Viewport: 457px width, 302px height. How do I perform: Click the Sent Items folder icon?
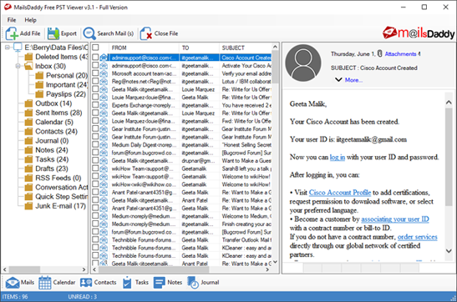point(28,113)
